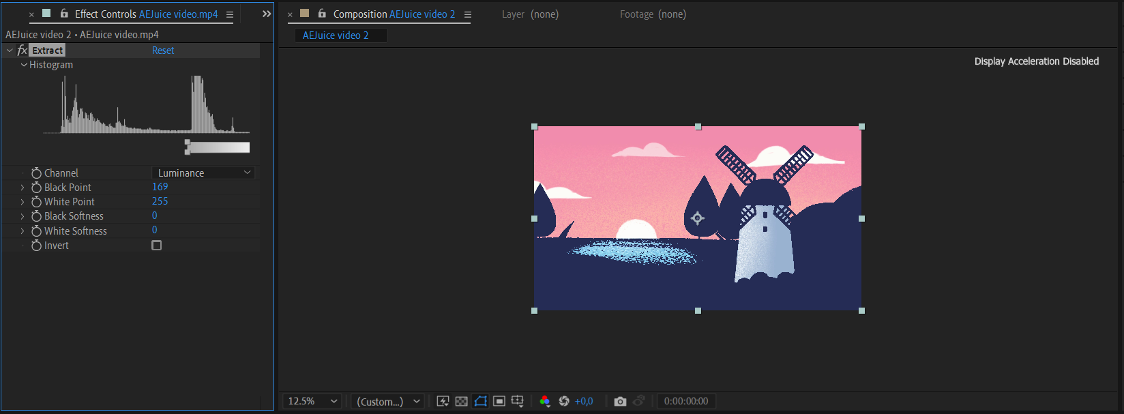Open the 12.5% magnification dropdown
1124x414 pixels.
pos(312,401)
